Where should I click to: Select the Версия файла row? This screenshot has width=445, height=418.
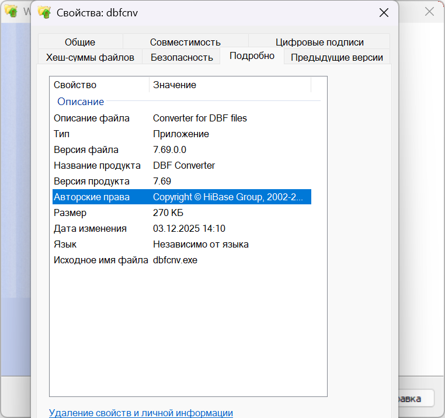182,149
